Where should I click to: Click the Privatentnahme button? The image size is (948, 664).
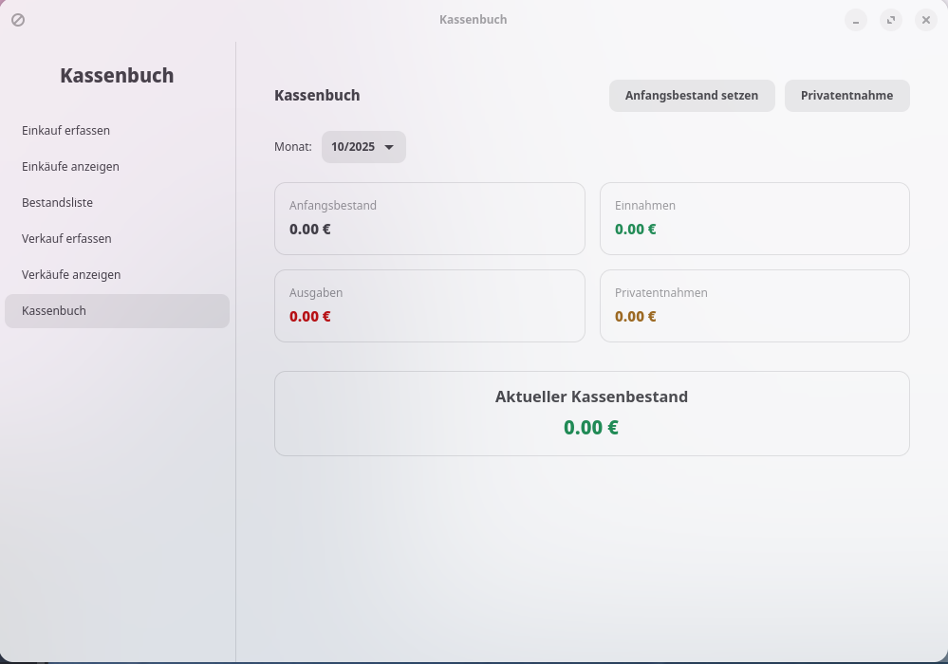tap(846, 96)
